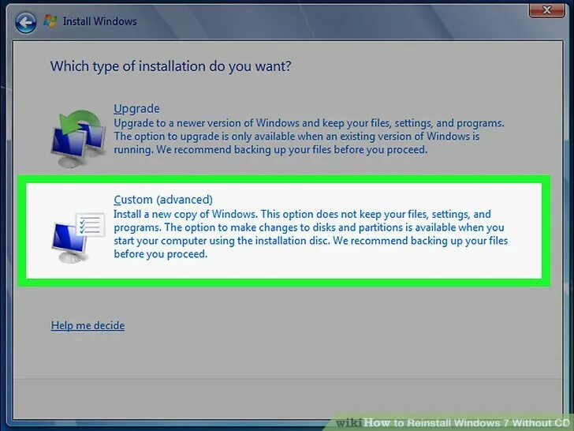Click the Upgrade description starting 'Upgrade to a newer version'
Screen dimensions: 574x431
tap(308, 137)
